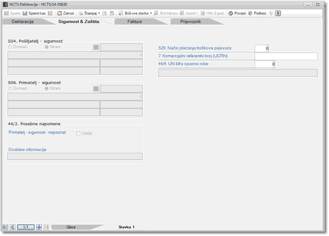This screenshot has height=236, width=329.
Task: Select Domaći radio under S04 Pošiljatelj
Action: click(10, 47)
